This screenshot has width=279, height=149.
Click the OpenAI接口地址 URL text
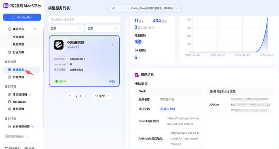coord(183,121)
